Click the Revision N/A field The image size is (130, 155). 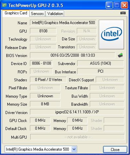[87, 31]
